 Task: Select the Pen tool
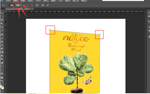pos(2,63)
